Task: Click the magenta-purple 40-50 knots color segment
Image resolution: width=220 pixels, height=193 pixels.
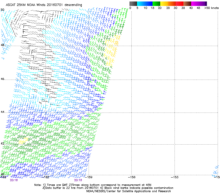Action: point(199,4)
